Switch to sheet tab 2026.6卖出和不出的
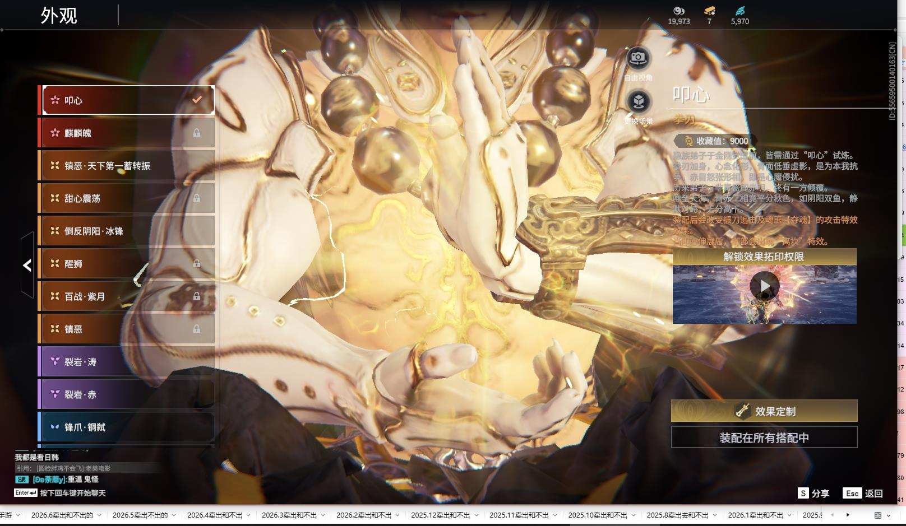Image resolution: width=906 pixels, height=526 pixels. (62, 515)
